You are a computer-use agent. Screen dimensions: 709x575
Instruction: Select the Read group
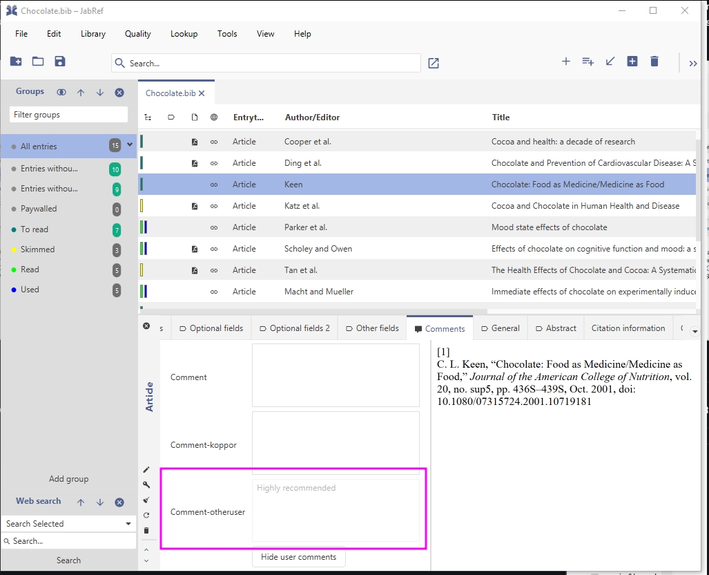(30, 270)
